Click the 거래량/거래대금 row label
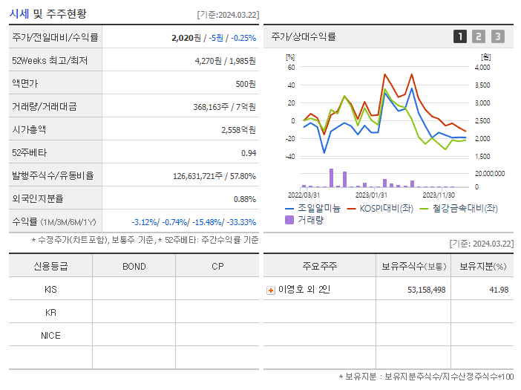 coord(45,106)
